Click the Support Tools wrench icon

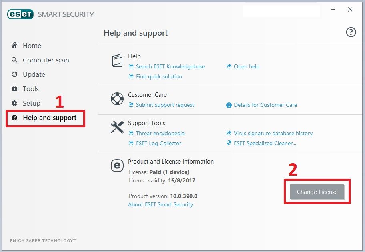tap(117, 127)
